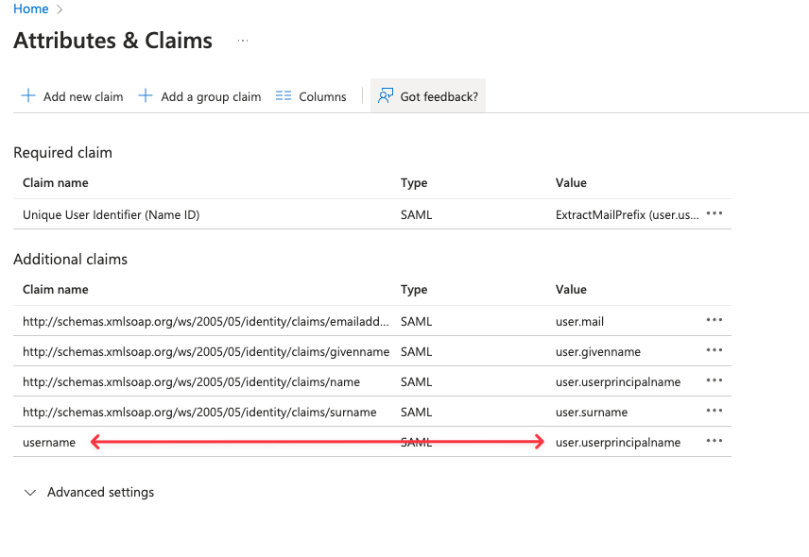Select the Add a group claim toolbar item
This screenshot has height=557, width=809.
tap(211, 96)
